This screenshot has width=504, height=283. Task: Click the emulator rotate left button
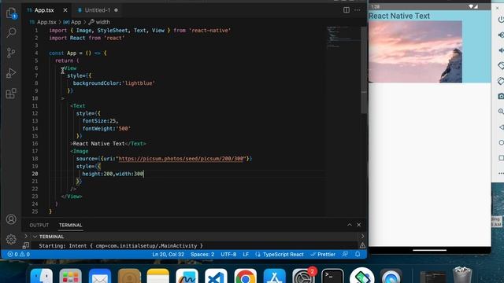click(x=501, y=66)
